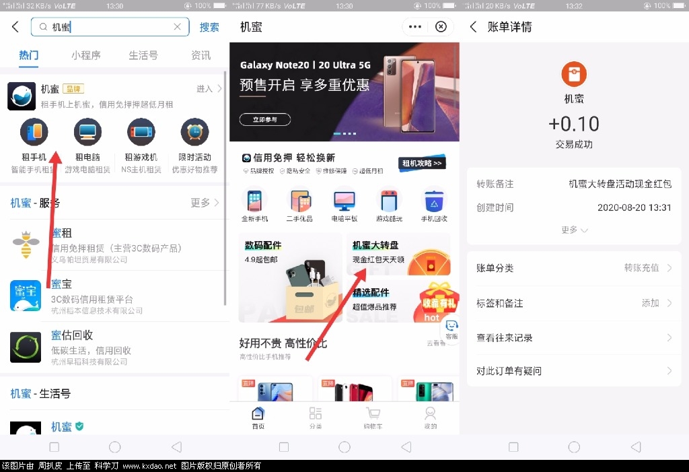Viewport: 689px width, 472px height.
Task: Switch to the 小程序 tab
Action: point(86,55)
